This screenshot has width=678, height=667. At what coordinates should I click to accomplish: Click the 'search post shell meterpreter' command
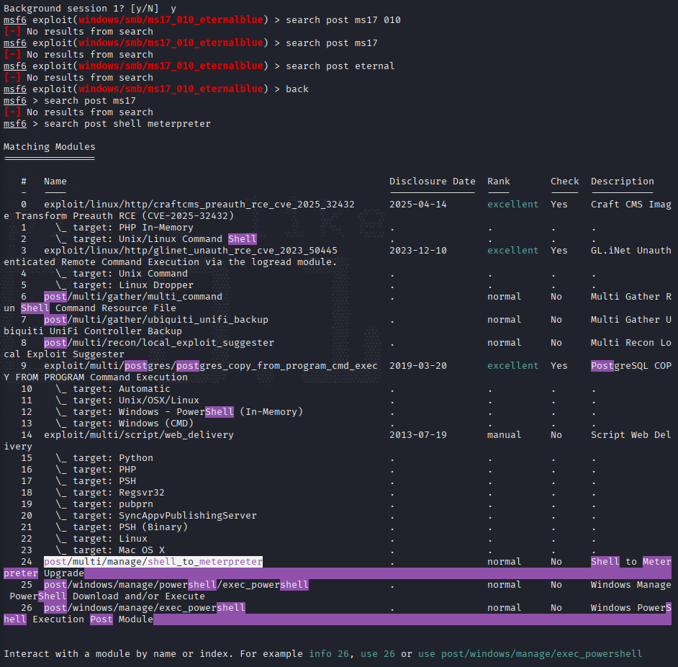pyautogui.click(x=127, y=124)
